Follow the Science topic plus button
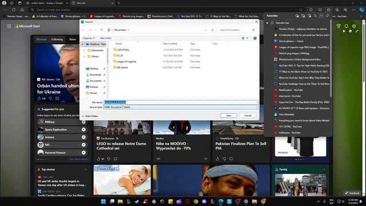366x206 pixels. click(x=83, y=137)
